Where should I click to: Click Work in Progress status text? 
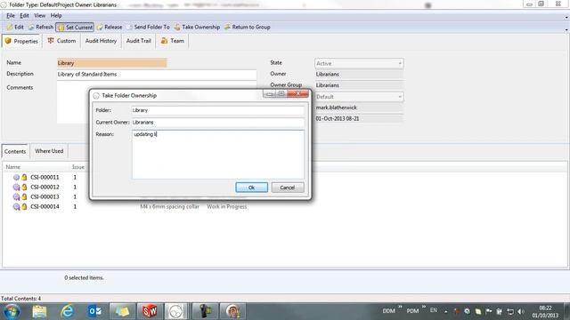coord(227,206)
